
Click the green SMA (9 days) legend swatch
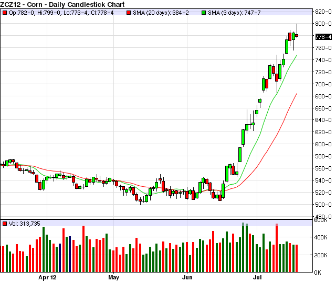pyautogui.click(x=204, y=13)
